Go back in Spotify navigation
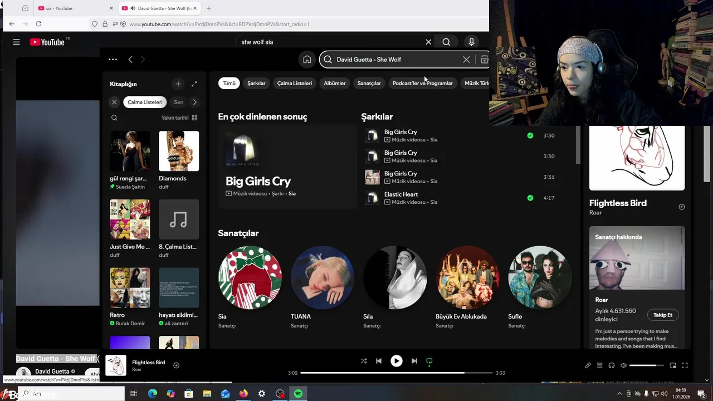This screenshot has height=401, width=713. click(x=130, y=60)
